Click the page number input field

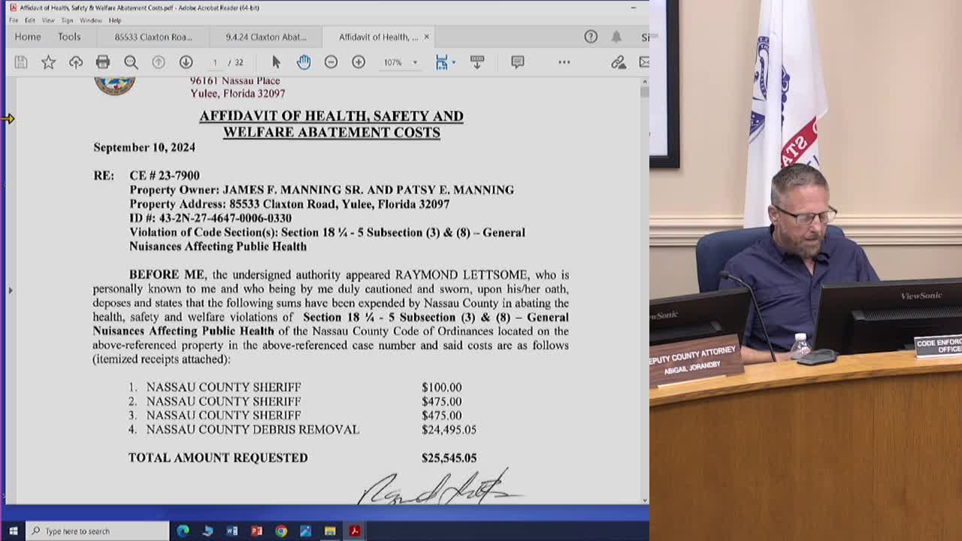216,62
